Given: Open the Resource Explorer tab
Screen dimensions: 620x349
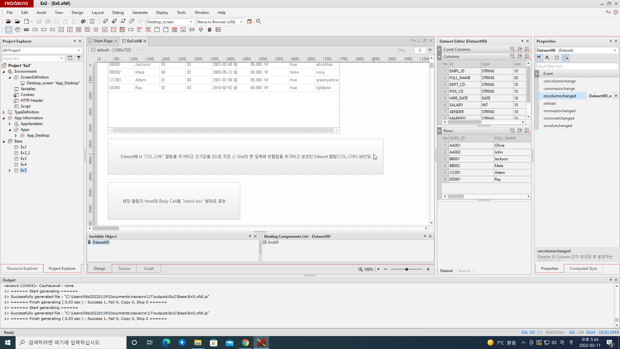Looking at the screenshot, I should (22, 269).
